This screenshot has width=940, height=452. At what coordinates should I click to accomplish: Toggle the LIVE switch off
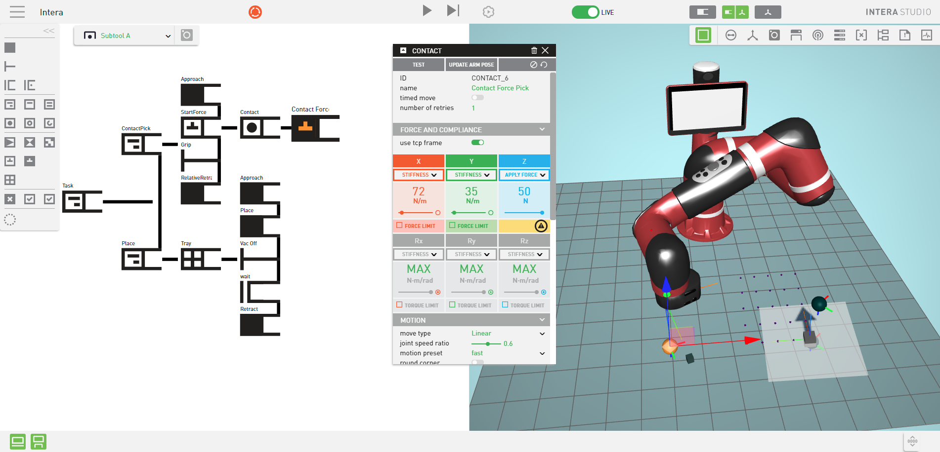tap(586, 12)
